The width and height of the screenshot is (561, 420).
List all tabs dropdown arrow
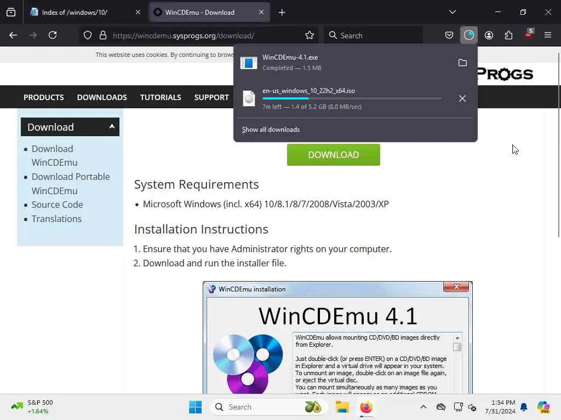452,12
